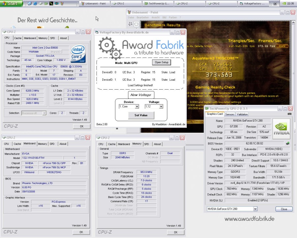Viewport: 297px width, 238px height.
Task: Click the Bus Speed value '620.0 MHz'
Action: 32,99
